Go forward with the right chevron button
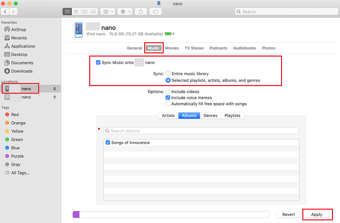 13,12
